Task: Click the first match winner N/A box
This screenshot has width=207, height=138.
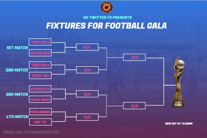Action: tap(87, 47)
